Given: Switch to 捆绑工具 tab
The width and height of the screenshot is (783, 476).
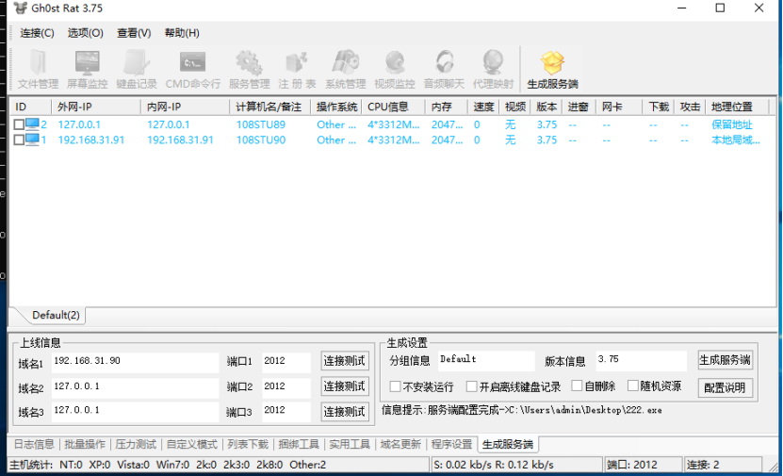Looking at the screenshot, I should pos(299,444).
